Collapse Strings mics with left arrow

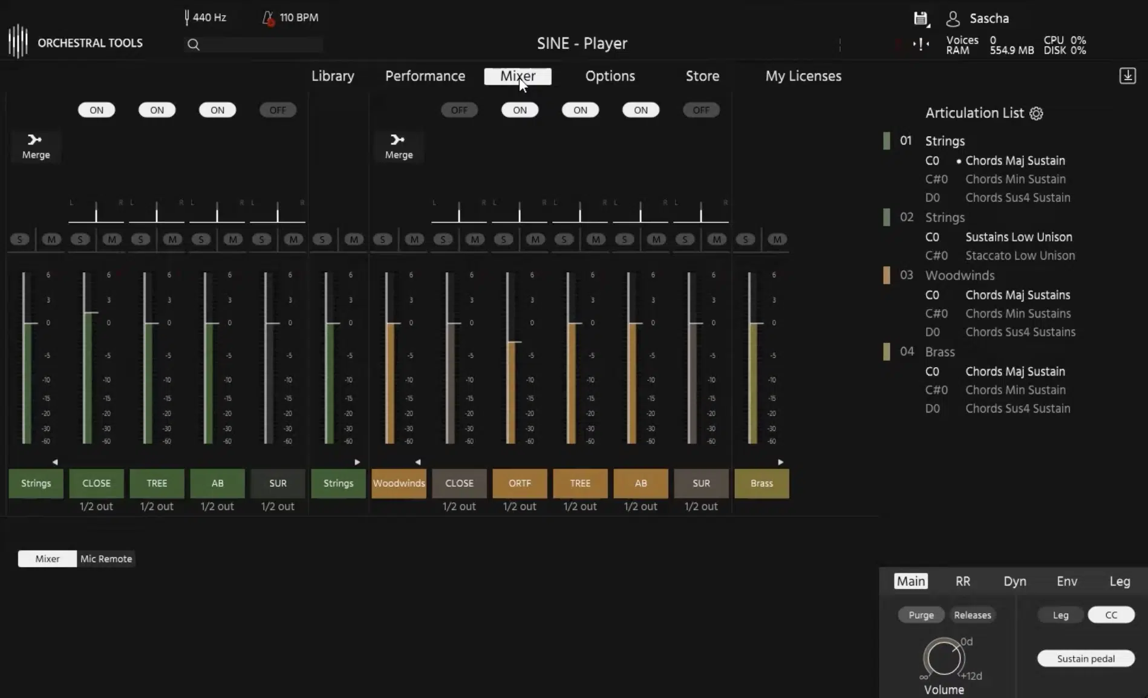coord(55,462)
